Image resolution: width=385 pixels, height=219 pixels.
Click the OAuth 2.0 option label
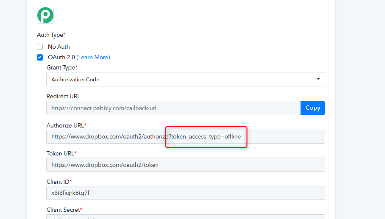tap(61, 57)
